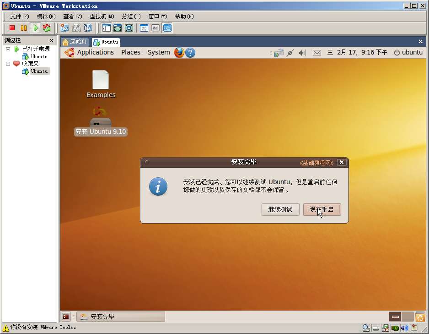
Task: Switch to the first workspace in switcher
Action: point(395,317)
